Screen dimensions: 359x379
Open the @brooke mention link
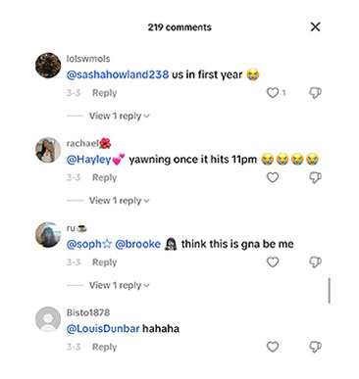point(138,244)
